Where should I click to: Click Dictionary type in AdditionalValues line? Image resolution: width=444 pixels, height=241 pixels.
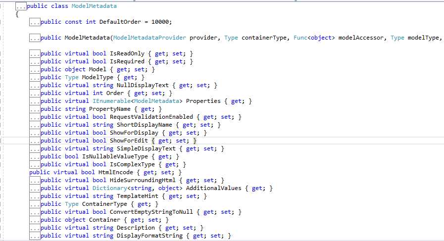[110, 189]
